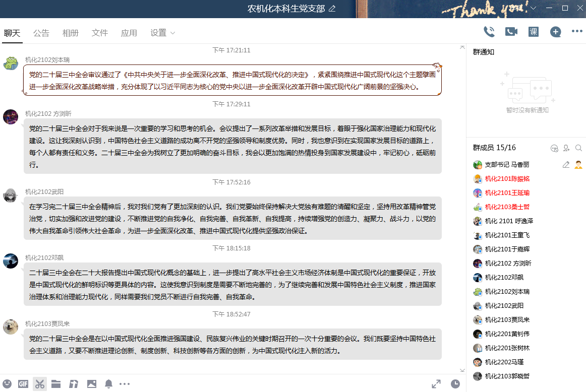Image resolution: width=586 pixels, height=392 pixels.
Task: Invite a new member via add-person icon
Action: point(566,148)
